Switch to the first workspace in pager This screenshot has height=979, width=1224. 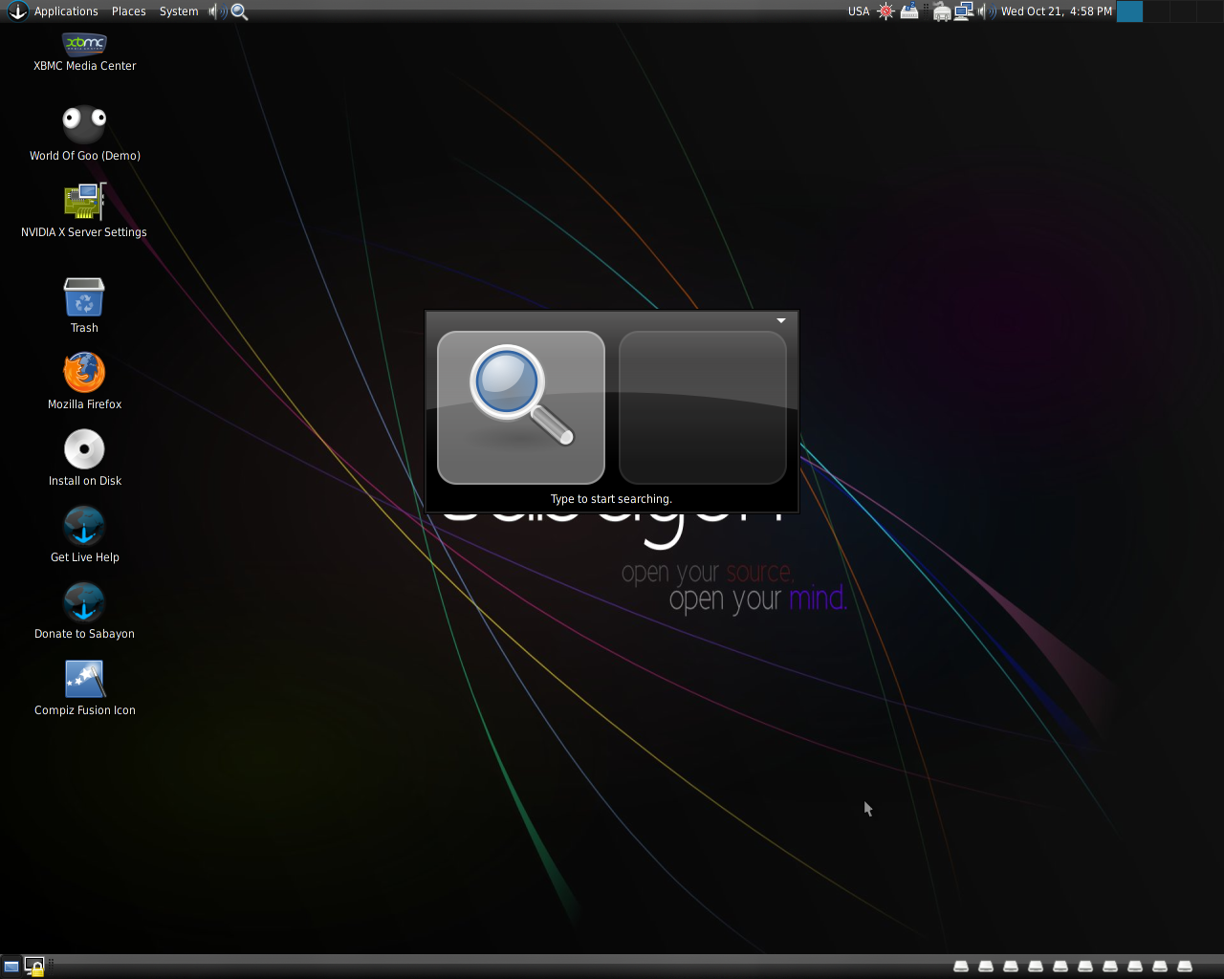point(1129,11)
